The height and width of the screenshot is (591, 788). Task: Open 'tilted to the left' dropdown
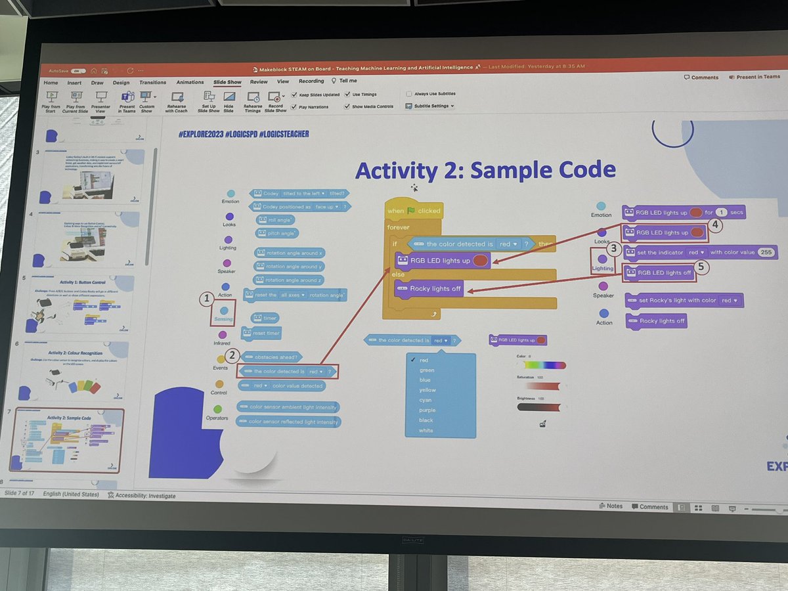click(305, 193)
